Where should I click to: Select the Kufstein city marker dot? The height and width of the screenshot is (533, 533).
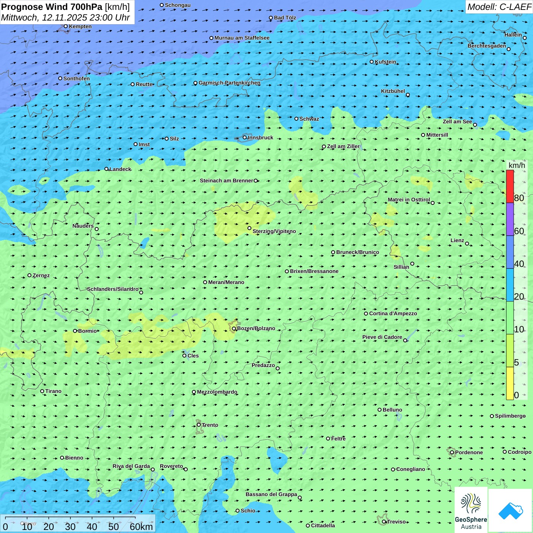coord(372,62)
